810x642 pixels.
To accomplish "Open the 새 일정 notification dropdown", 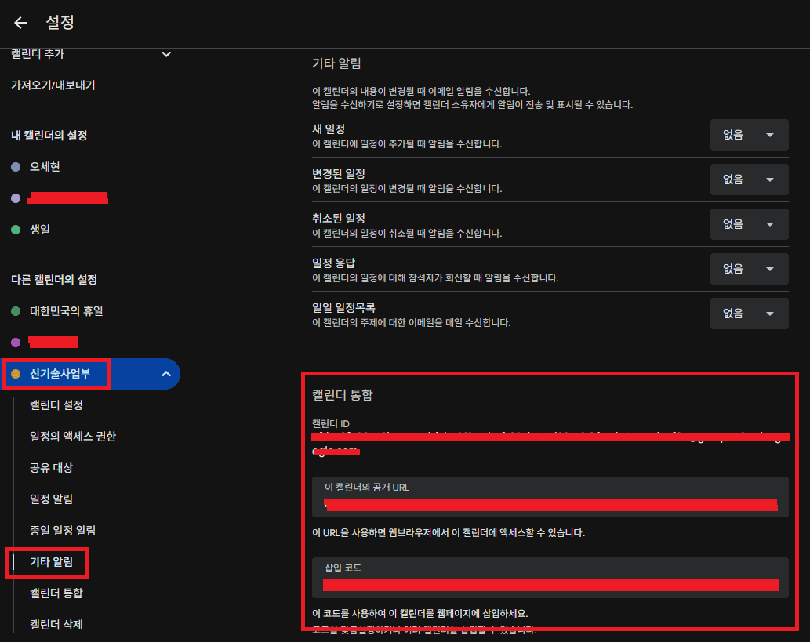I will pyautogui.click(x=748, y=135).
